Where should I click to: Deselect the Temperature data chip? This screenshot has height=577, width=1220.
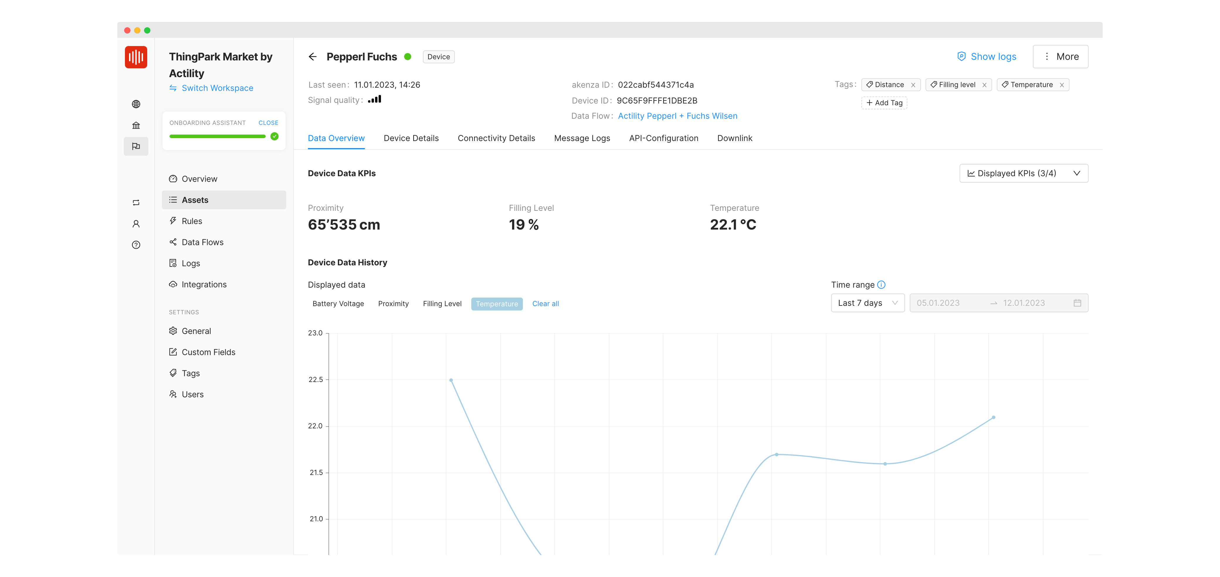click(497, 304)
